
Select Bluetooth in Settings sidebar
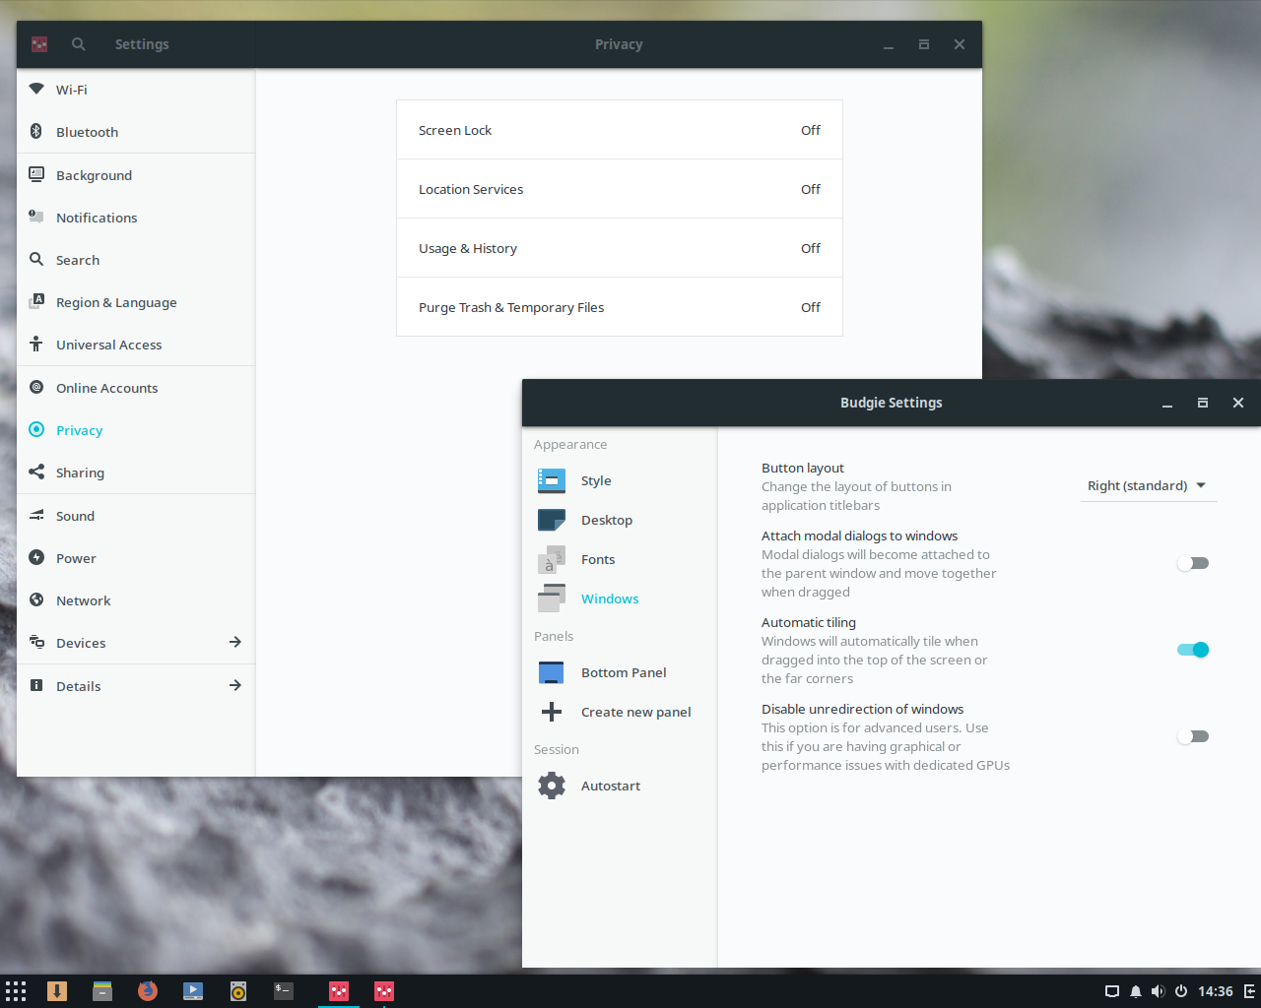click(136, 132)
